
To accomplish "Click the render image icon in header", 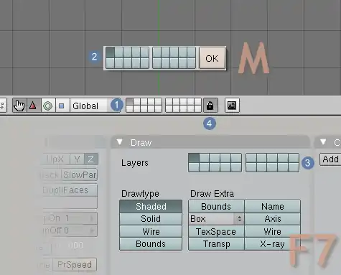I will coord(232,106).
